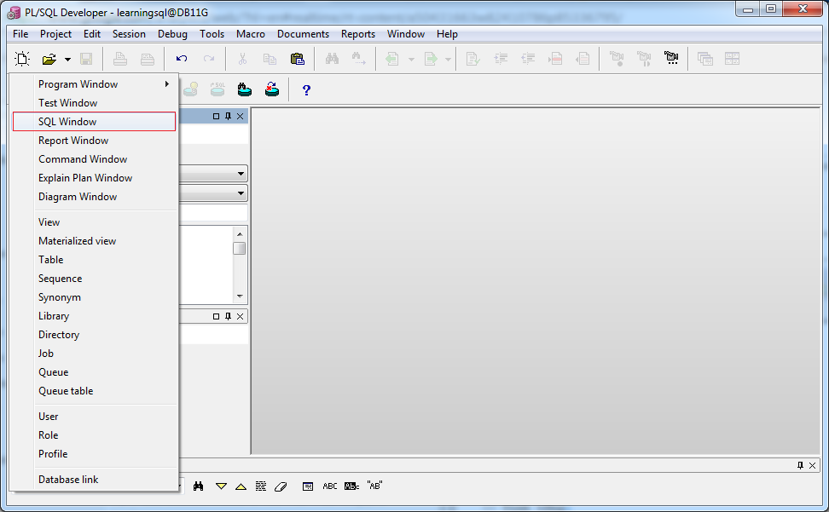Open the Navigate forward history dropdown arrow

click(x=448, y=59)
